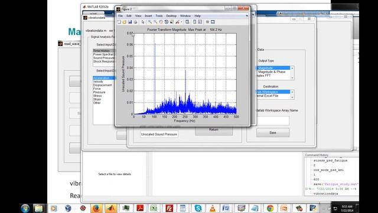378x213 pixels.
Task: Select the Pan hand tool
Action: [x=161, y=22]
